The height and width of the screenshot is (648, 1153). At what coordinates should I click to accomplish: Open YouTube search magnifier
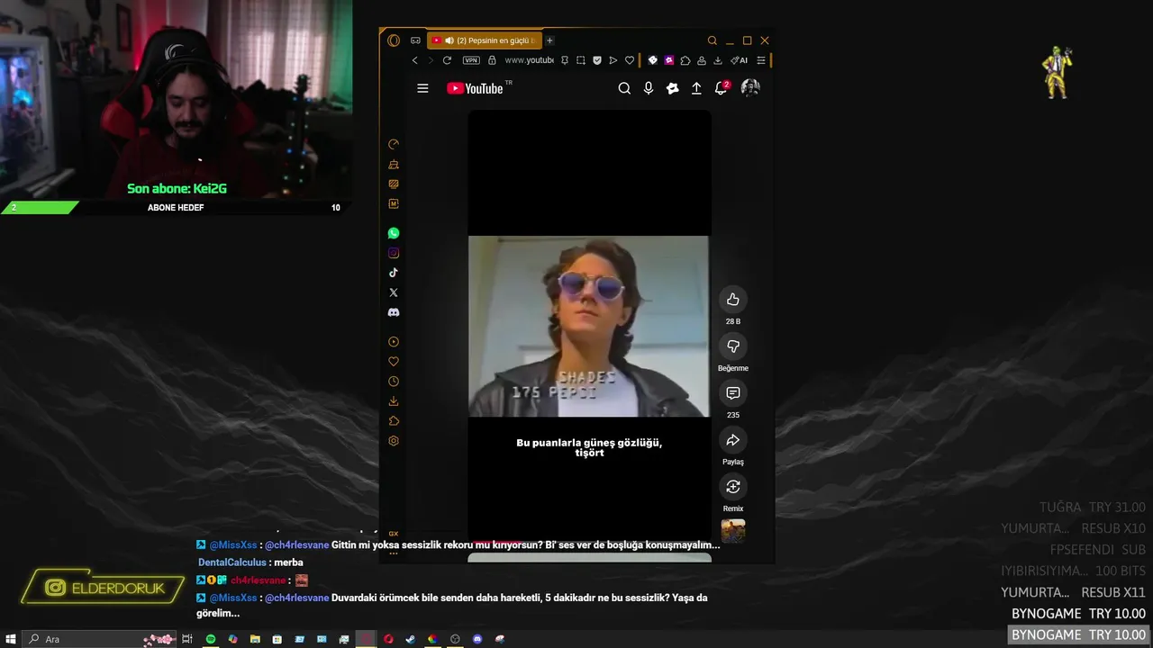(624, 88)
